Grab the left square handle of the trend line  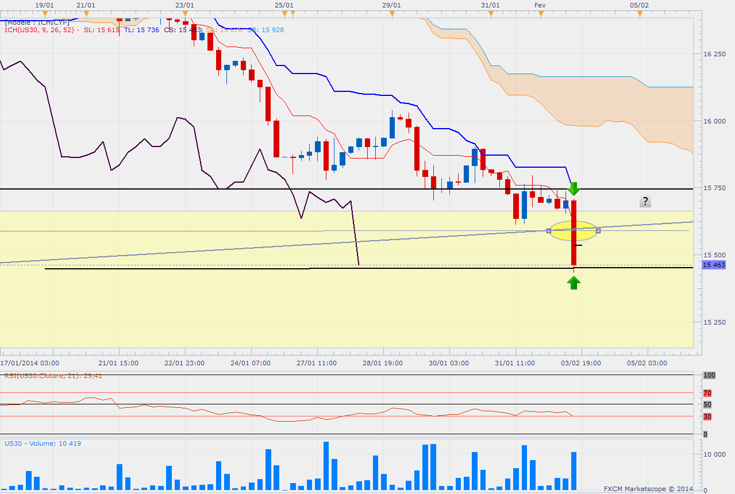pos(549,231)
